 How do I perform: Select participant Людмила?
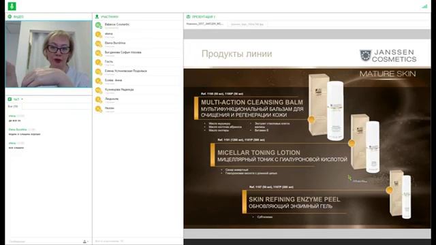[x=138, y=99]
